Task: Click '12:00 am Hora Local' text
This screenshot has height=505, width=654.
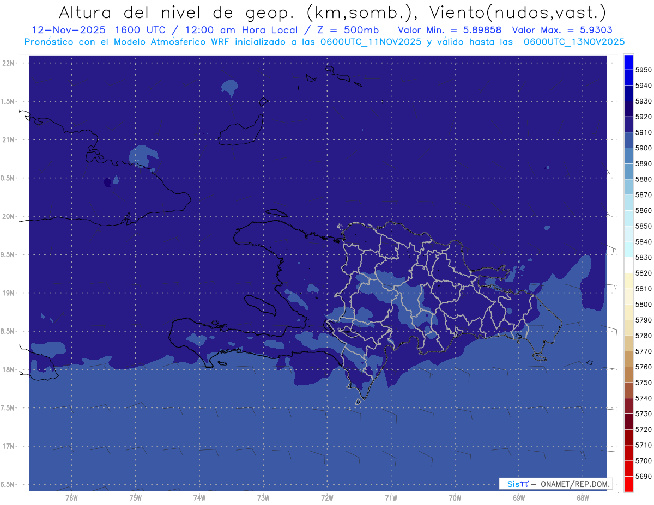Action: pos(242,30)
